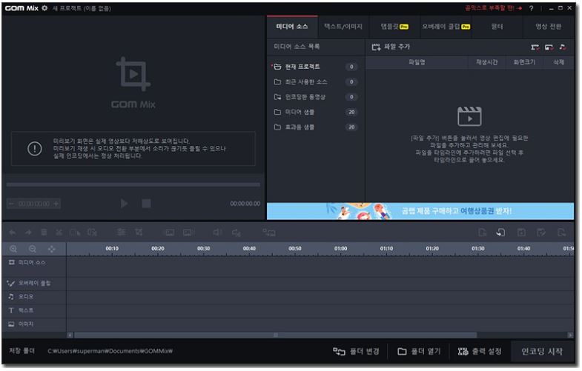Select the 현재 프로젝트 folder

[315, 67]
